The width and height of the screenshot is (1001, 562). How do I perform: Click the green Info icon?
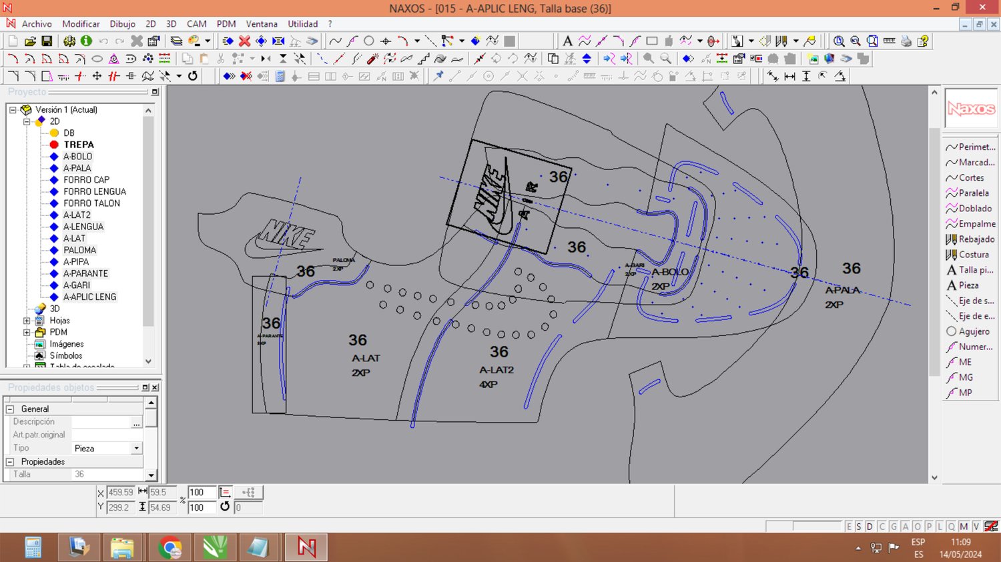(86, 41)
